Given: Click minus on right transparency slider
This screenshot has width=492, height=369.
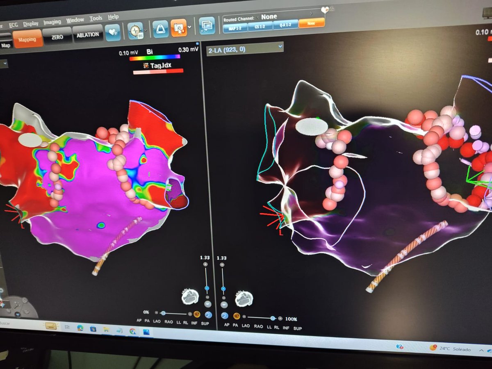Looking at the screenshot, I should point(244,317).
